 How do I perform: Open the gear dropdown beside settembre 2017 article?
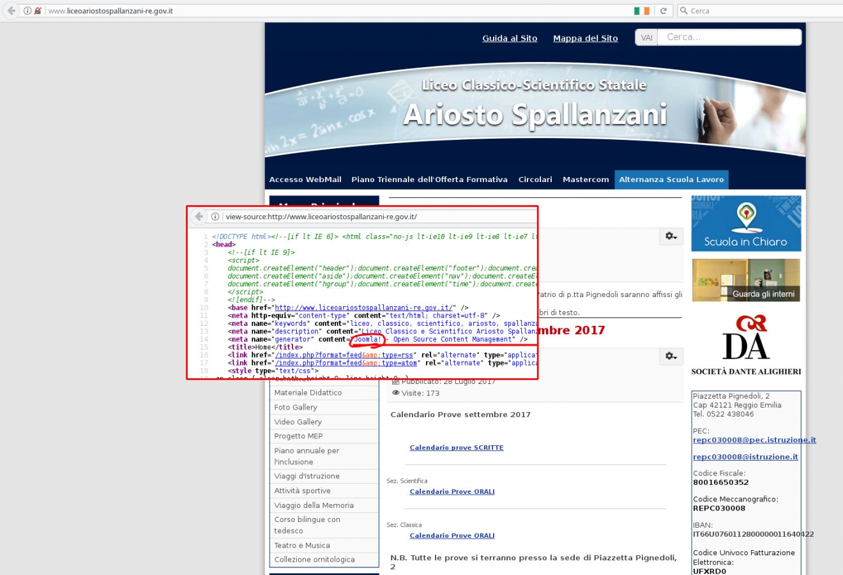[x=671, y=356]
